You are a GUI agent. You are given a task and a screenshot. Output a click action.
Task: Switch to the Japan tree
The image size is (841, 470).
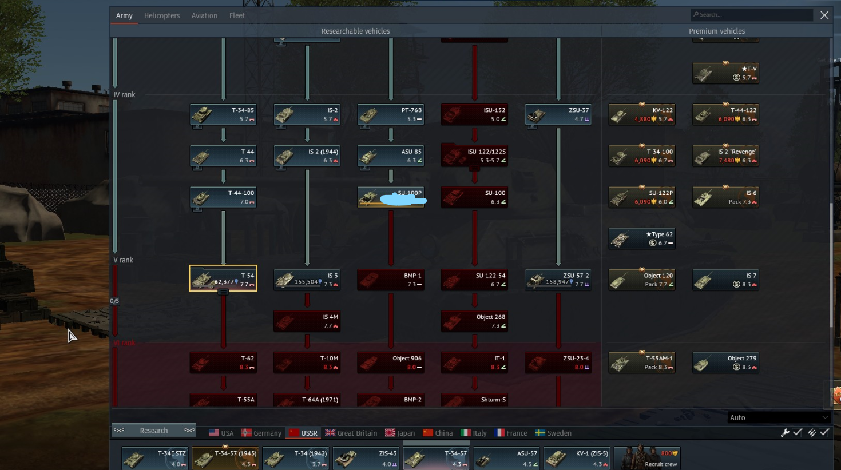click(x=400, y=433)
